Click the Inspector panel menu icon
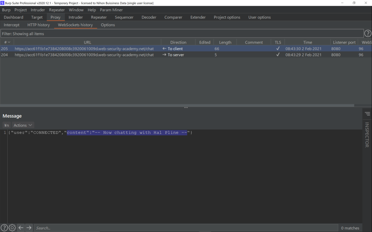Screen dimensions: 372x232 click(367, 114)
